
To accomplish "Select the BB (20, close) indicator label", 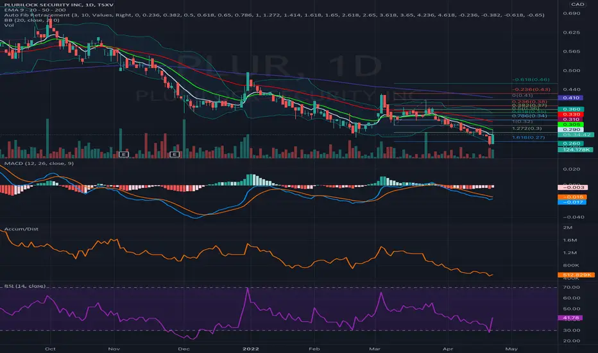I will pos(31,20).
